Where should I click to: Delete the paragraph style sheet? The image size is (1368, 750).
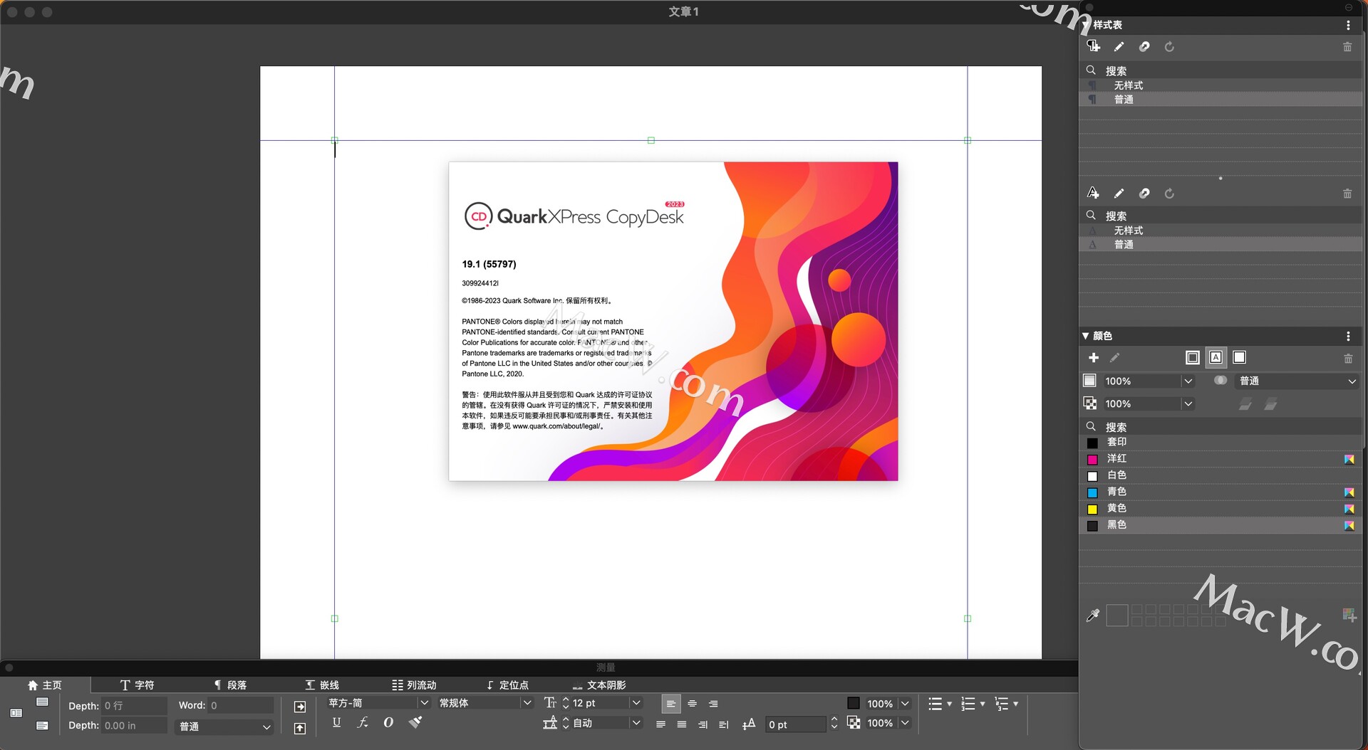[x=1347, y=47]
